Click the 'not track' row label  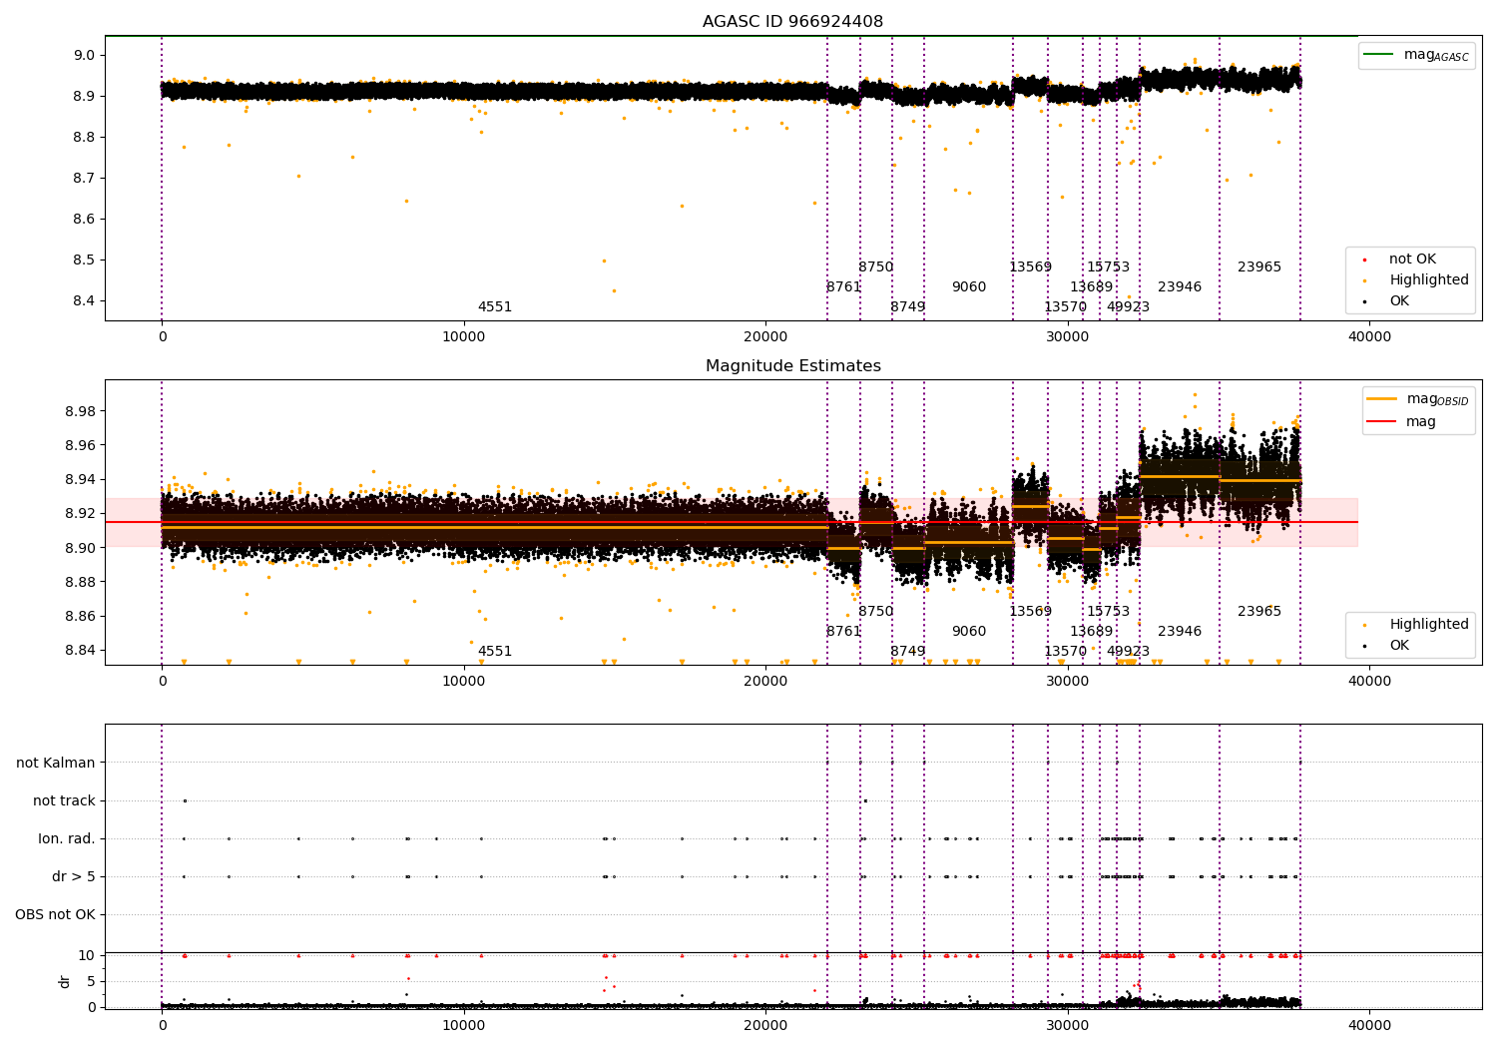pyautogui.click(x=64, y=801)
